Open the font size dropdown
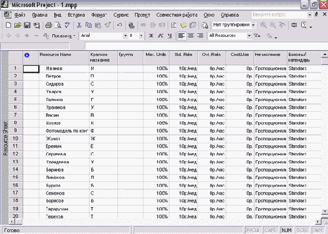The image size is (328, 234). point(141,36)
